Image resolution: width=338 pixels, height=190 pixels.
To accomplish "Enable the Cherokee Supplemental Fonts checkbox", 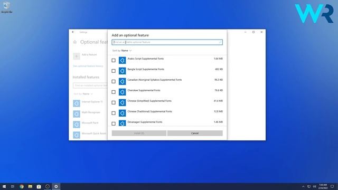I will (x=114, y=92).
